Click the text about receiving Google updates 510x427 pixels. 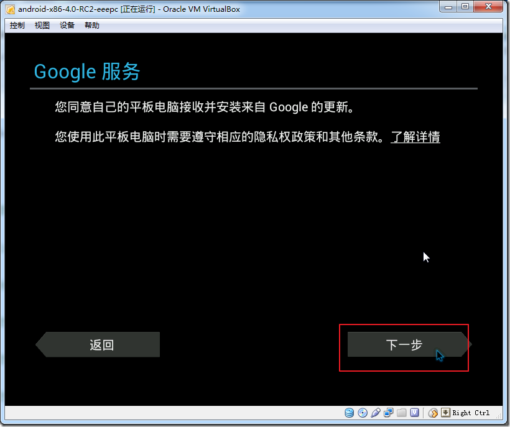pos(205,106)
